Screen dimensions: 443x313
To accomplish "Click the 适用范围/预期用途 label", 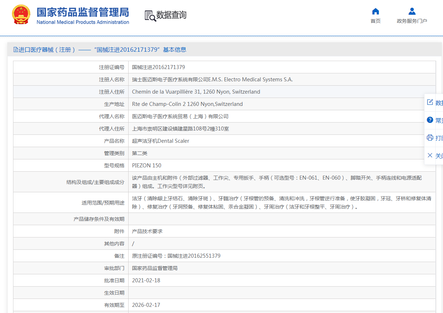I will pos(103,203).
